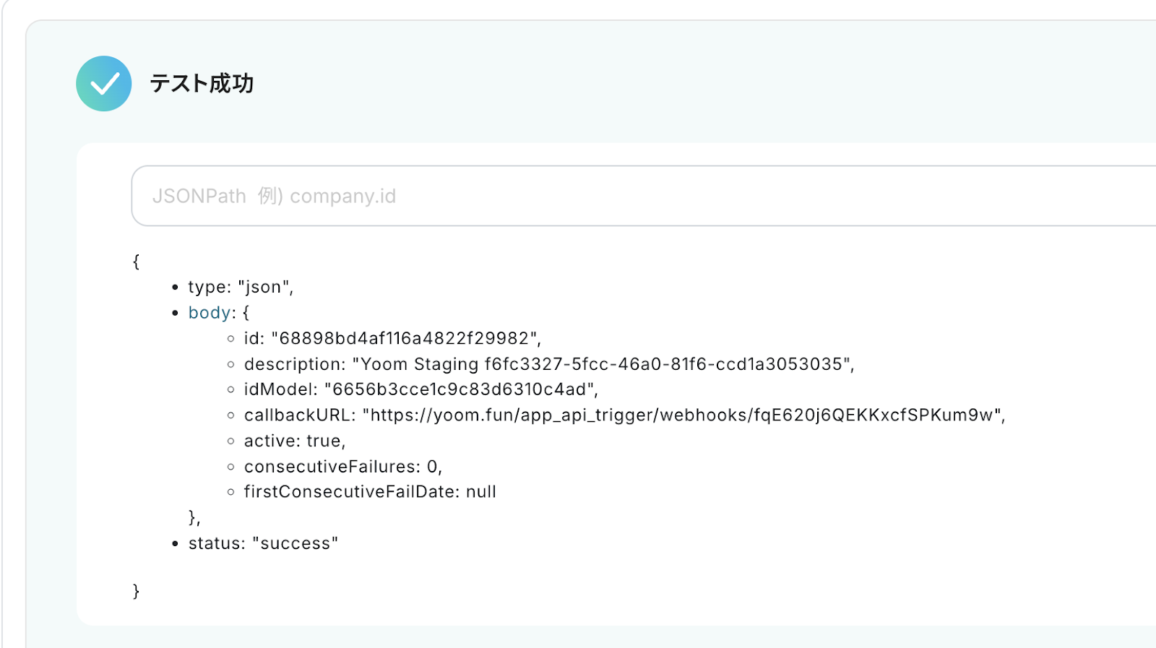Select the active: true line
Viewport: 1156px width, 648px height.
[295, 441]
